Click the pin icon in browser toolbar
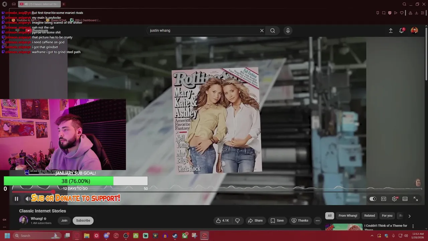 tap(378, 13)
